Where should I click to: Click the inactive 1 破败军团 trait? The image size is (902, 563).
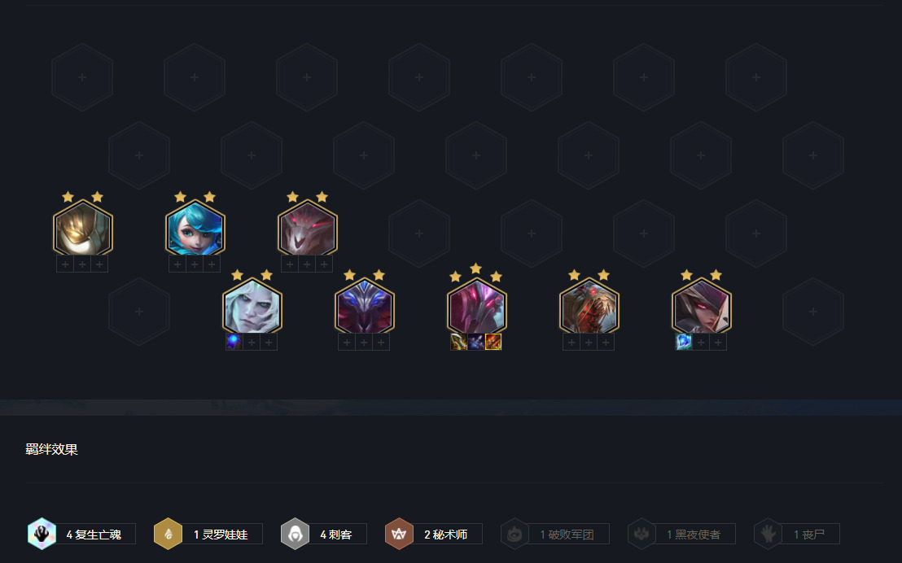click(554, 535)
